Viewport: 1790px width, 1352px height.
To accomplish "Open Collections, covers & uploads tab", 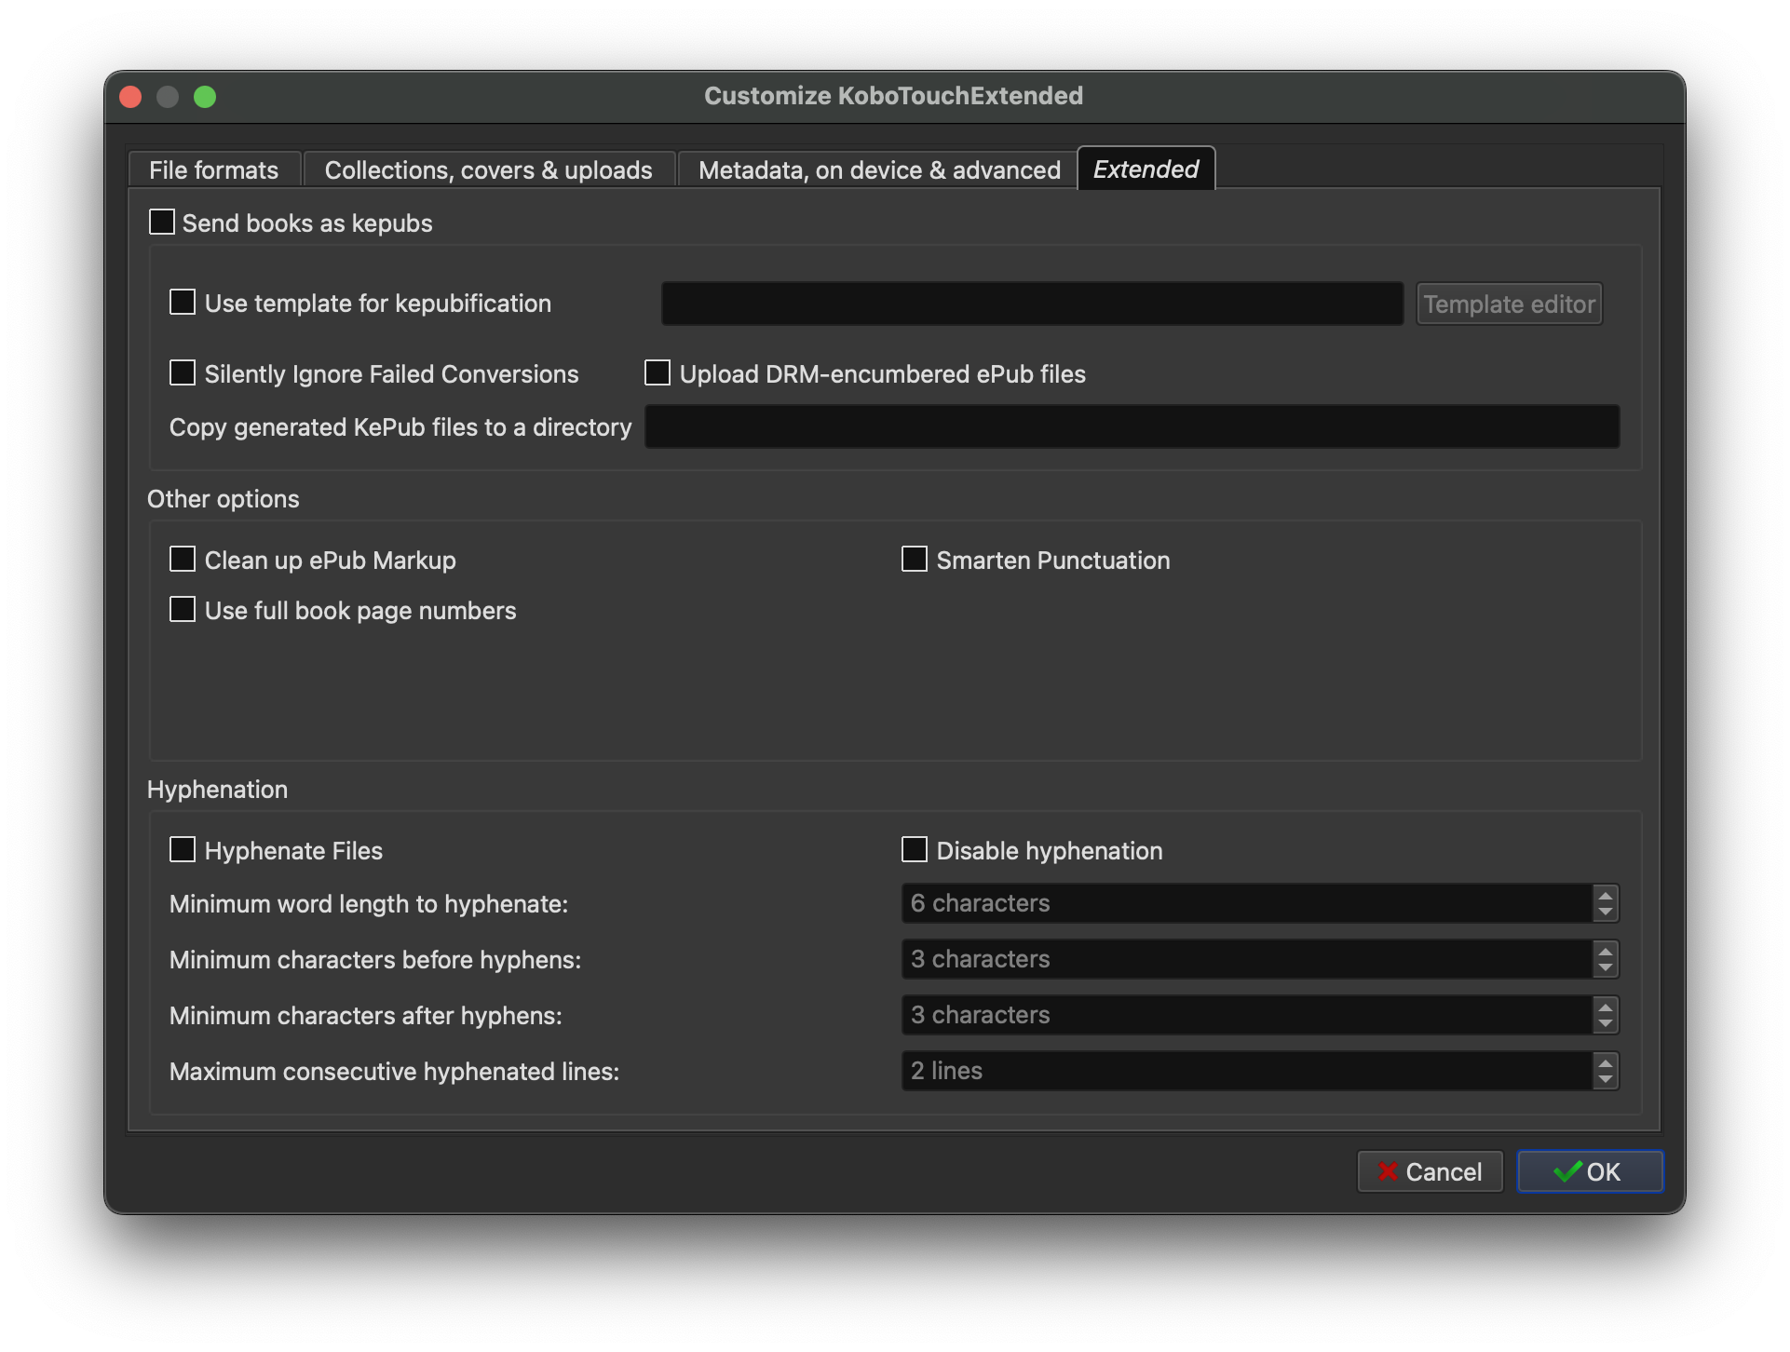I will (x=489, y=169).
